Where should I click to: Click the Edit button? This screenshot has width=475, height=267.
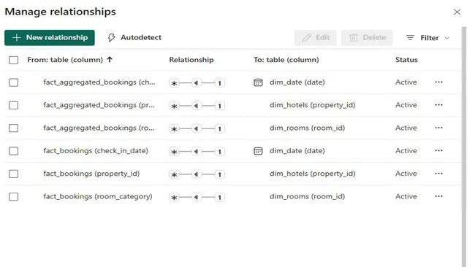pos(316,38)
